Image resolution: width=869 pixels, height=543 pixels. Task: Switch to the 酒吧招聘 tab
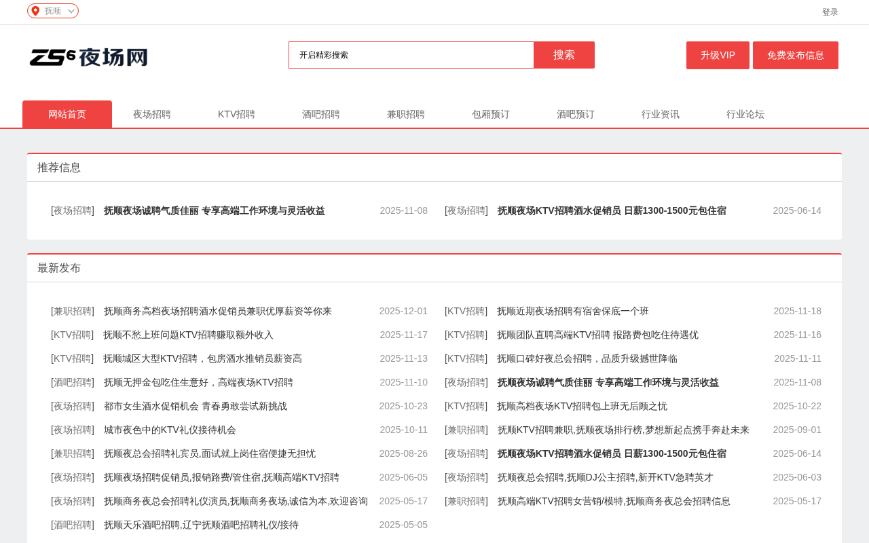point(321,114)
